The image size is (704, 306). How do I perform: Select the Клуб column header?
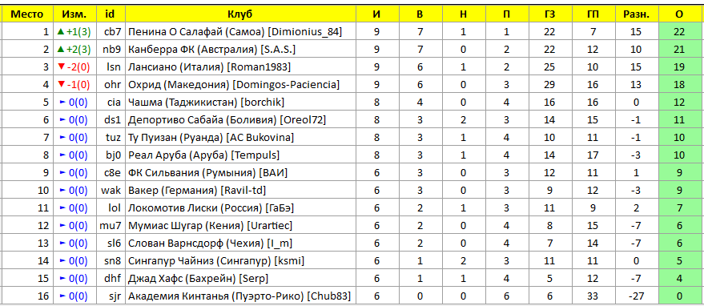[240, 14]
